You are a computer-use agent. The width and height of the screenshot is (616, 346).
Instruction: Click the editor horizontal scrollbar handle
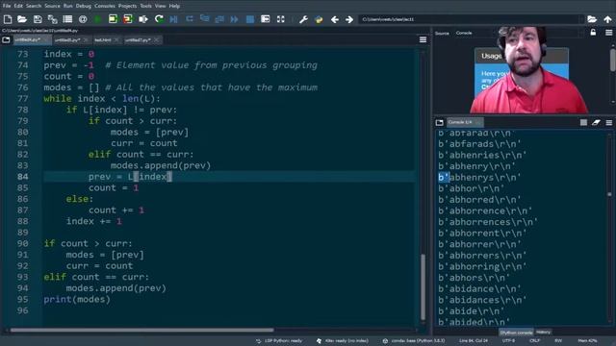tap(141, 330)
